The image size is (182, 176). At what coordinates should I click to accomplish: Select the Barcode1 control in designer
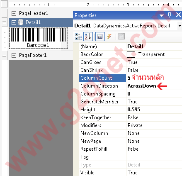point(39,38)
